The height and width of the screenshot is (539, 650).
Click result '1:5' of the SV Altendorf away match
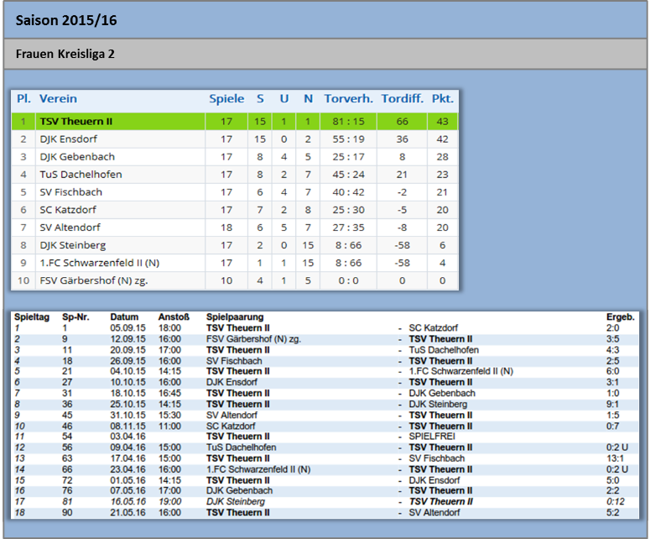click(613, 416)
